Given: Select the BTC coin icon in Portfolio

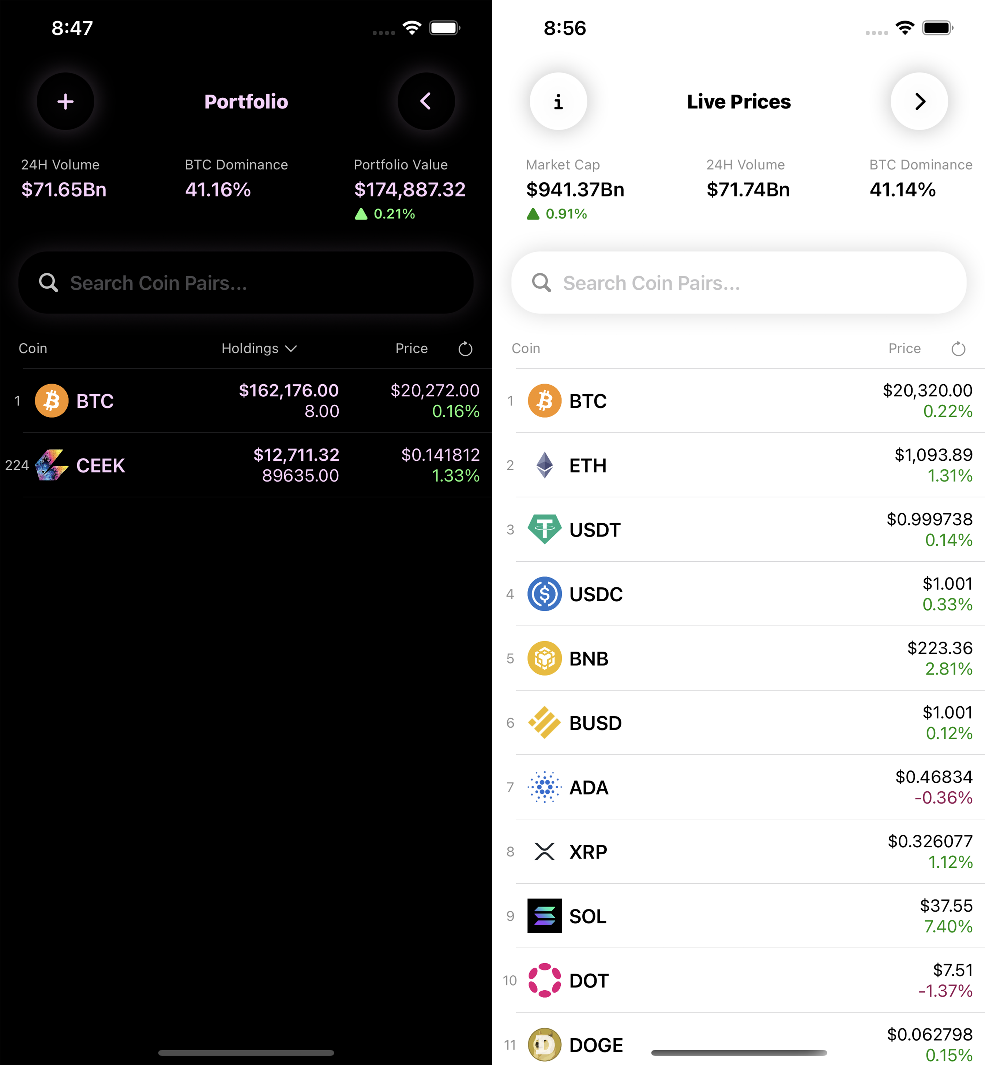Looking at the screenshot, I should (51, 400).
